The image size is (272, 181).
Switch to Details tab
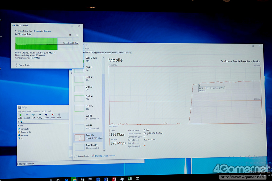point(121,53)
